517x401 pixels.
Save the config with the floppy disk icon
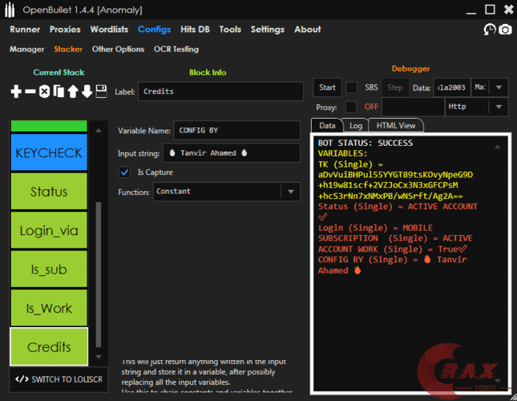101,91
